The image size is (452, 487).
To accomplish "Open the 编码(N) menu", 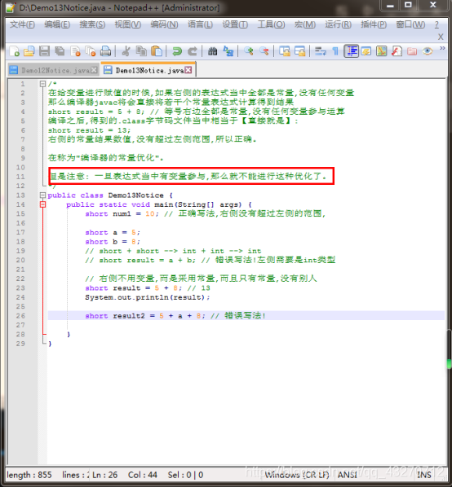I will pos(164,24).
